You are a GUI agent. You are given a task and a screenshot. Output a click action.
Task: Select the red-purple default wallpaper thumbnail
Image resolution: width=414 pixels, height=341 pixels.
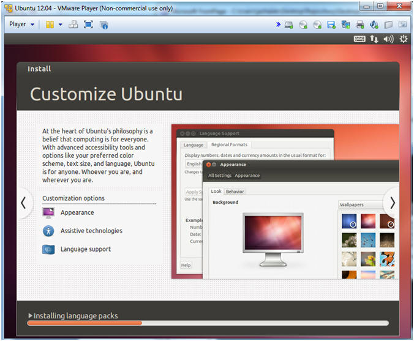pyautogui.click(x=368, y=221)
